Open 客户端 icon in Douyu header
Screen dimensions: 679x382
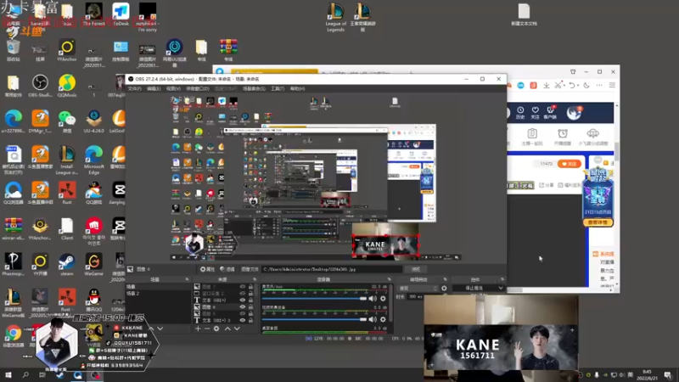click(x=550, y=113)
